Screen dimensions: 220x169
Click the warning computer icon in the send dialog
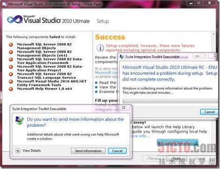pos(20,120)
